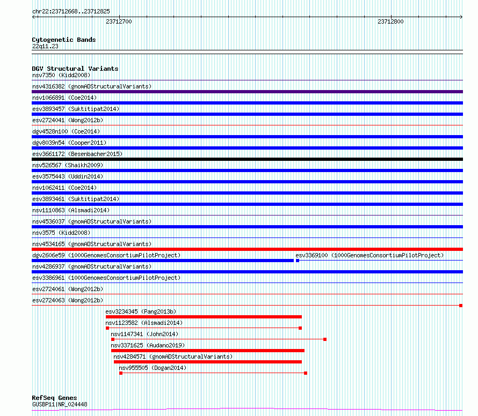The height and width of the screenshot is (416, 478).
Task: Select nsv3575 (Kidd2008) variant
Action: [x=61, y=233]
